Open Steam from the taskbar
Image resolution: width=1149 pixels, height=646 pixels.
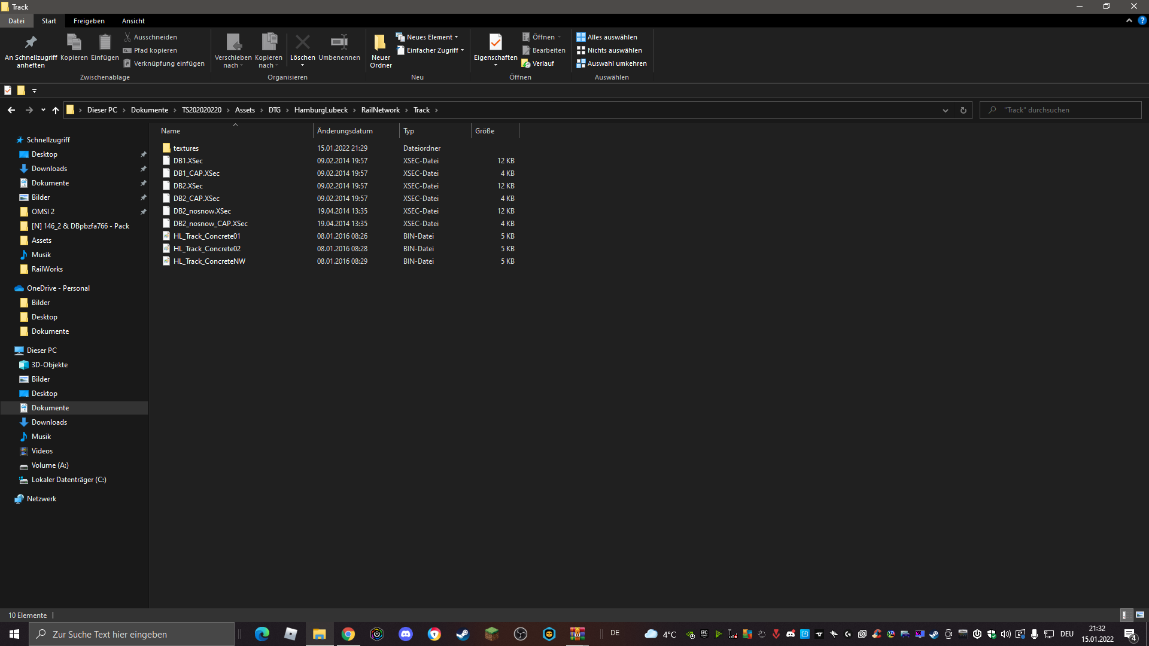click(463, 634)
